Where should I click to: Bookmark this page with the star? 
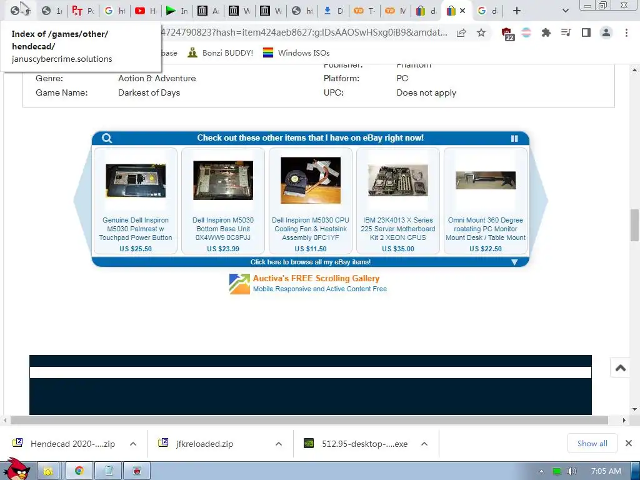(481, 32)
